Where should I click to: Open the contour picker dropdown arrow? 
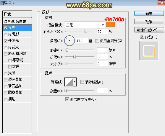pyautogui.click(x=75, y=82)
